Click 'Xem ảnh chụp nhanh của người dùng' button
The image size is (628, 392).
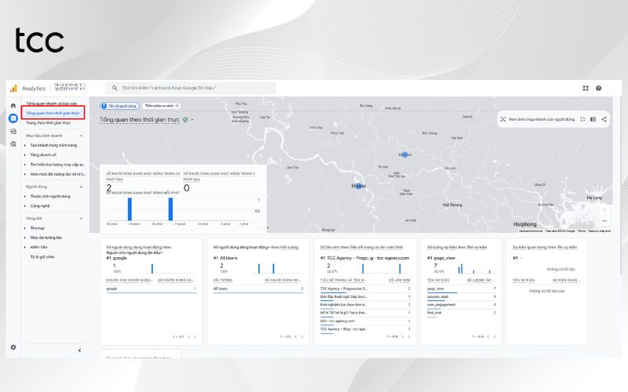(537, 119)
